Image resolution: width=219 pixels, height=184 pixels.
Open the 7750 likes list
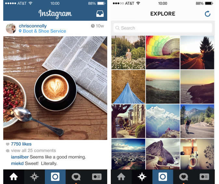click(x=21, y=144)
